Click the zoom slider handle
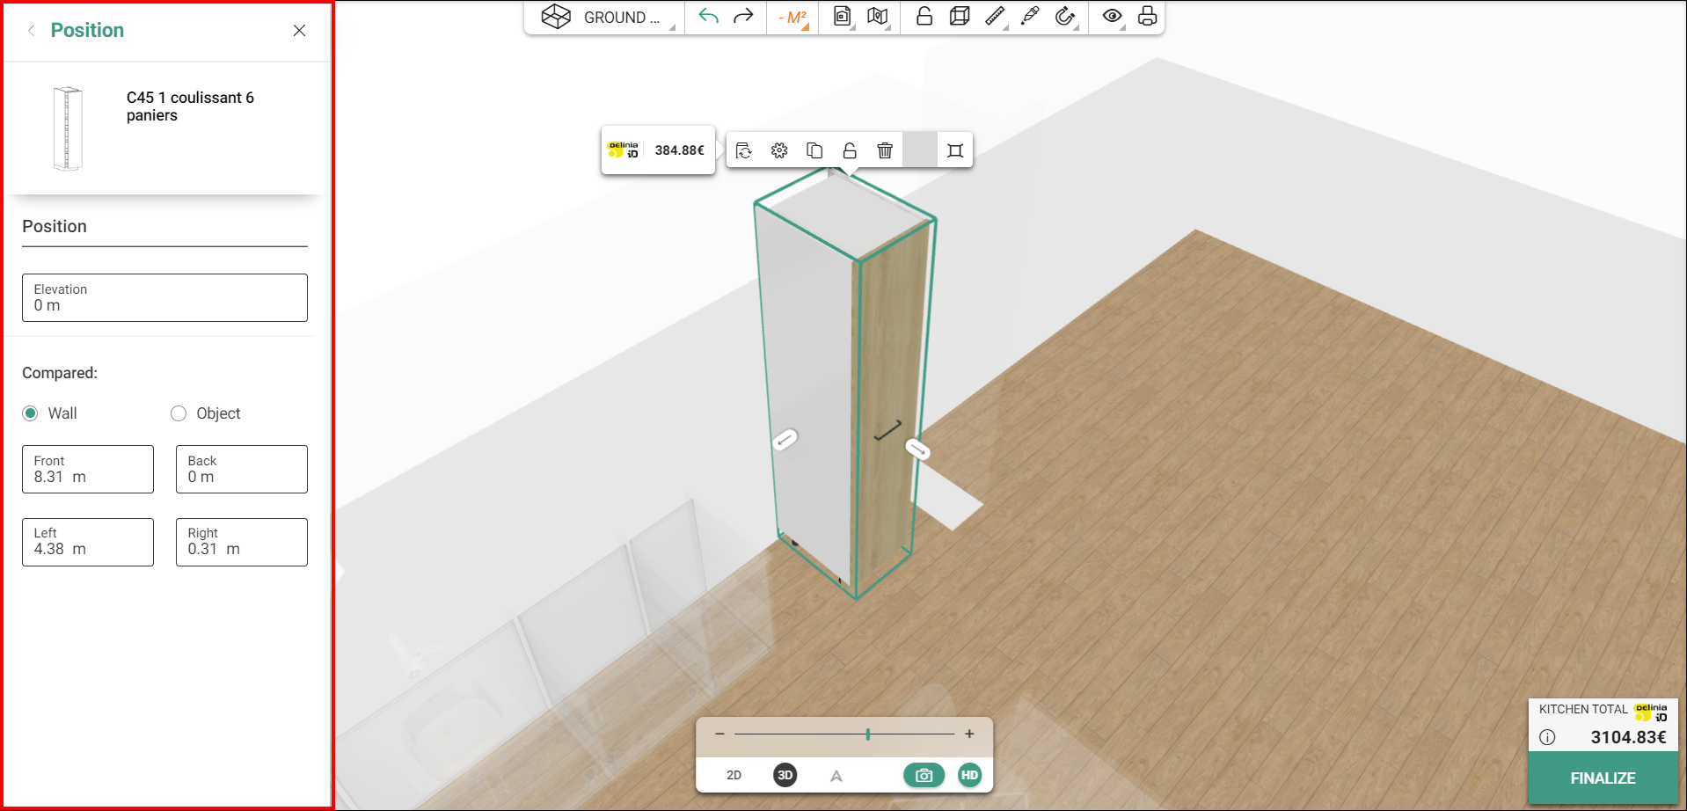This screenshot has width=1687, height=811. [x=868, y=734]
